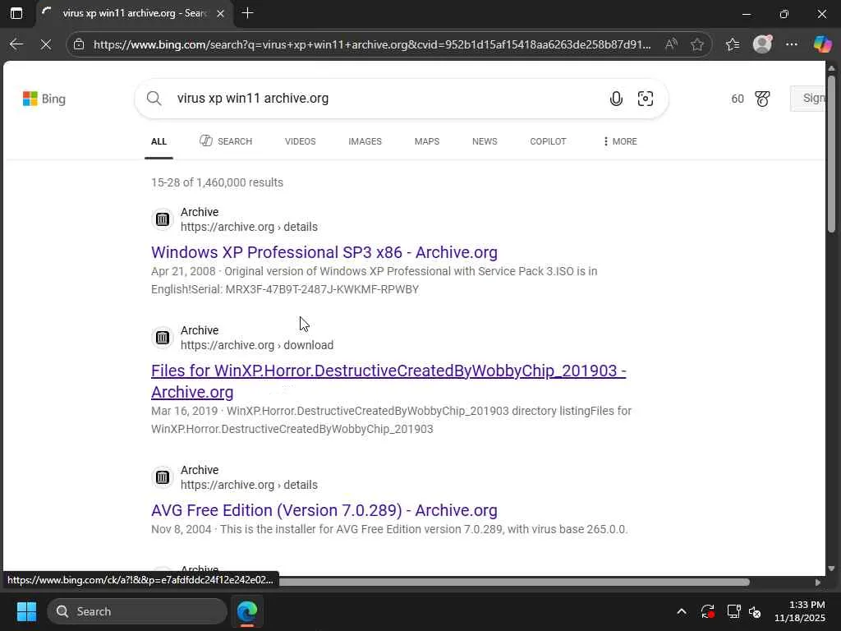Click archive.org › details URL above AVG result
The image size is (841, 631).
[x=249, y=485]
